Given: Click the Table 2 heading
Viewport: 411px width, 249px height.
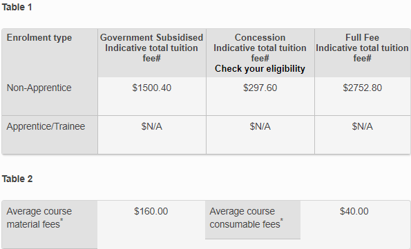Looking at the screenshot, I should point(17,179).
